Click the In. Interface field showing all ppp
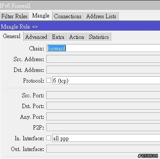 click(x=106, y=138)
